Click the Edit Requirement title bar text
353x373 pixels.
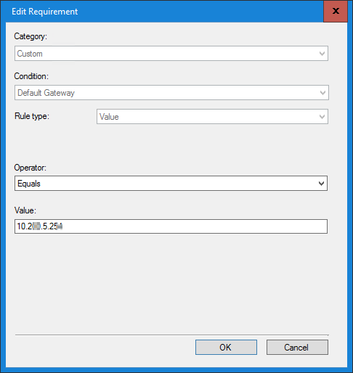pyautogui.click(x=45, y=12)
